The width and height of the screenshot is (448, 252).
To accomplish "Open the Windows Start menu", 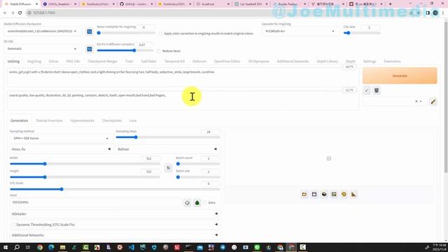I will coord(6,247).
